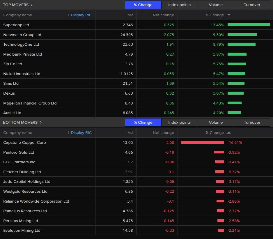Click the ascending sort arrow on bottom % Change column
The image size is (273, 239).
click(229, 132)
